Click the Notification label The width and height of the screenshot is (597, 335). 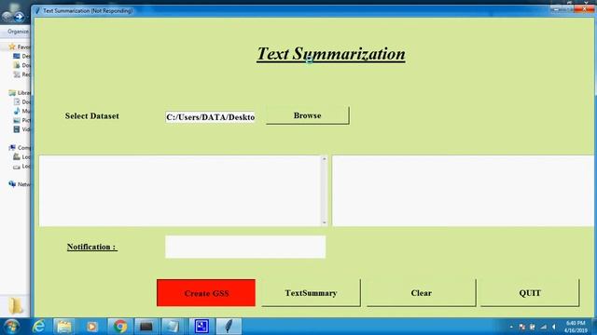coord(91,247)
